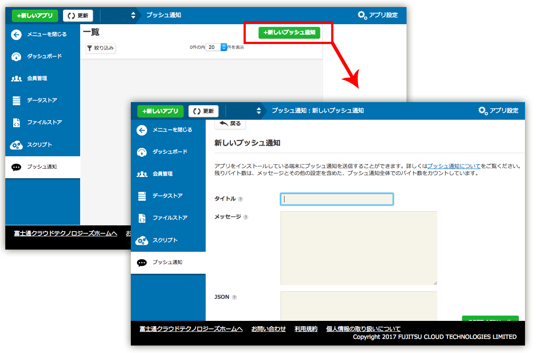Viewport: 536px width, 353px height.
Task: Click help icon next to JSON label
Action: point(234,297)
